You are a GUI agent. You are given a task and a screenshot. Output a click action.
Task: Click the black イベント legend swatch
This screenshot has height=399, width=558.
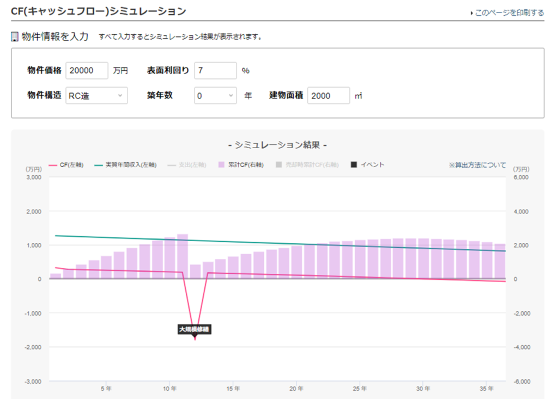click(x=354, y=165)
